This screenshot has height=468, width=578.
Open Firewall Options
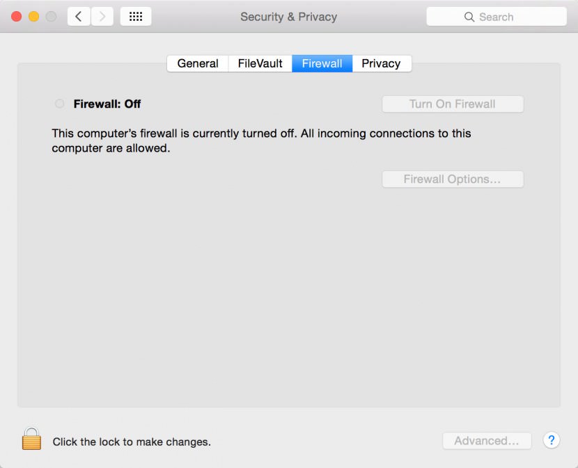pos(452,179)
